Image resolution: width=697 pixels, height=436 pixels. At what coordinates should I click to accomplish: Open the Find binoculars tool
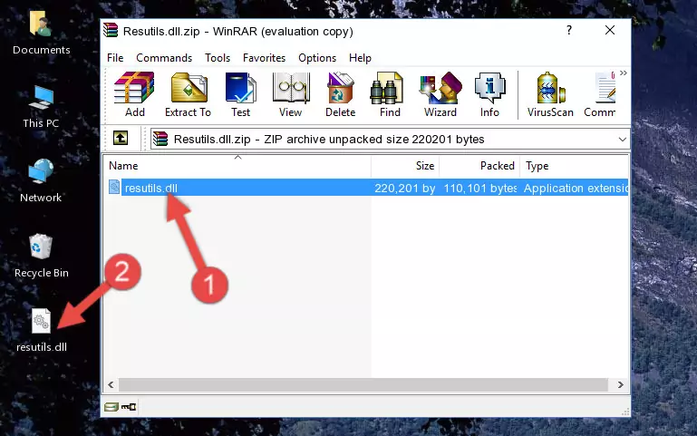click(x=390, y=94)
